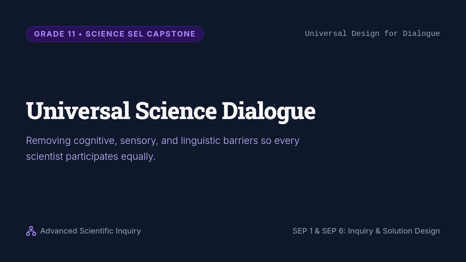Click the word sensory in the subtitle
Screen dimensions: 466x262
139,141
